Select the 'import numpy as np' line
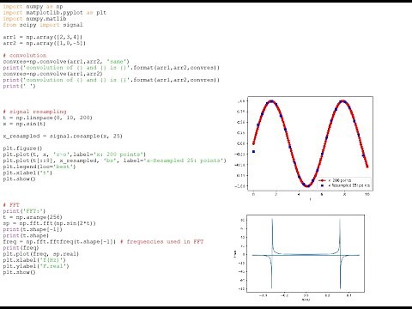The width and height of the screenshot is (412, 309). (33, 6)
